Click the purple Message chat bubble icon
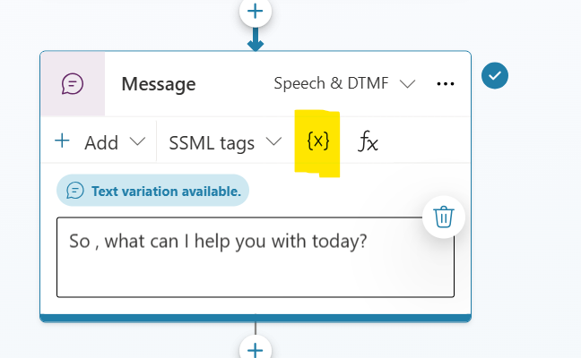Screen dimensions: 581x358 (x=73, y=83)
